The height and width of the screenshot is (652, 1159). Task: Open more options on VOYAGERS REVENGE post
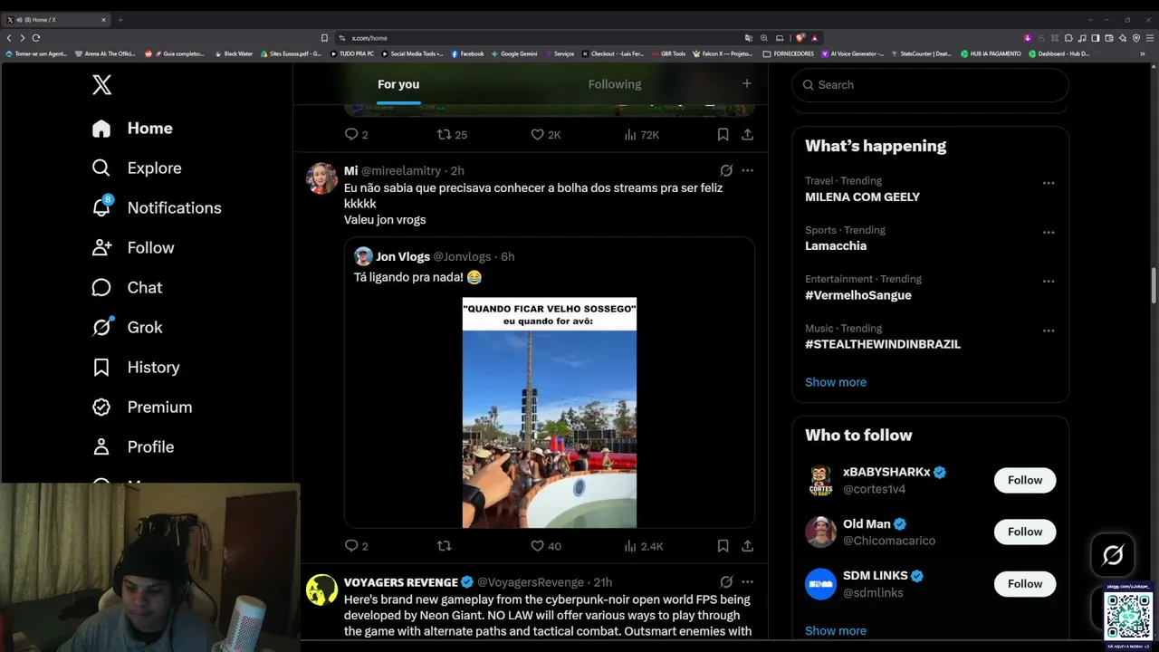coord(747,582)
